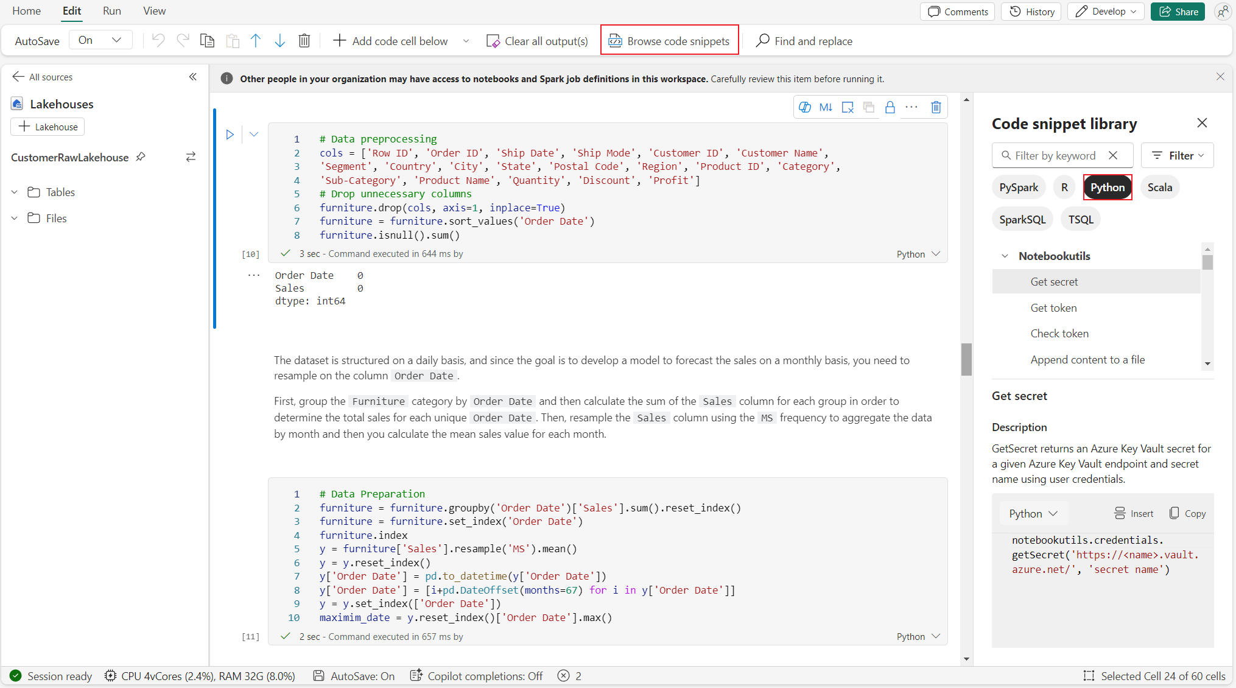1236x688 pixels.
Task: Collapse the Notebookutils snippet group
Action: [x=1005, y=256]
